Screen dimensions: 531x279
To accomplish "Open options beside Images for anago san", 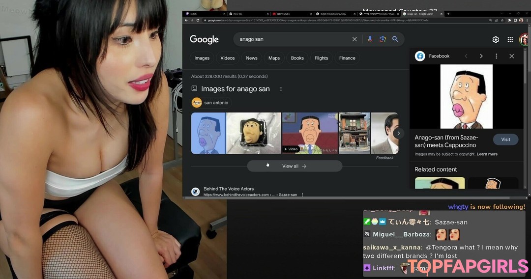I will click(281, 89).
